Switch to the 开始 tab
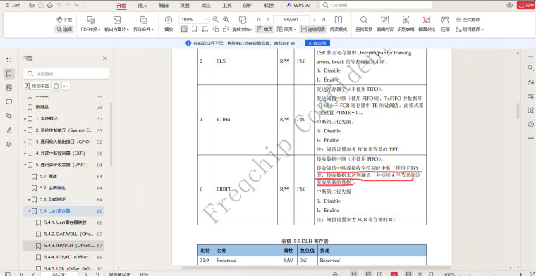Screen dimensions: 536x276 (x=122, y=5)
